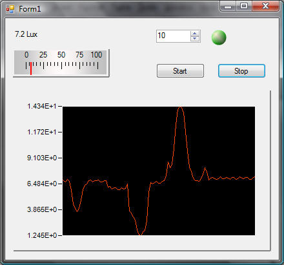Minimize the Form1 window

pos(228,6)
